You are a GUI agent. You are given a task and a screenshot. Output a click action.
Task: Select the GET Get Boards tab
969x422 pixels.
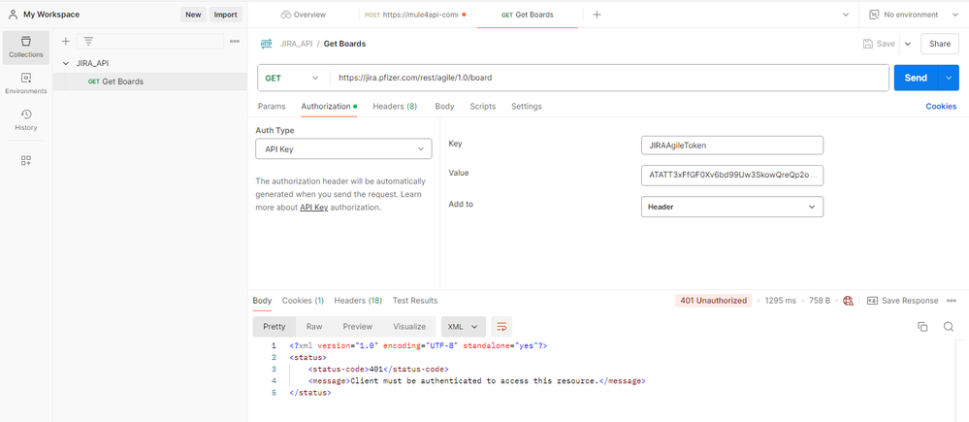[527, 15]
